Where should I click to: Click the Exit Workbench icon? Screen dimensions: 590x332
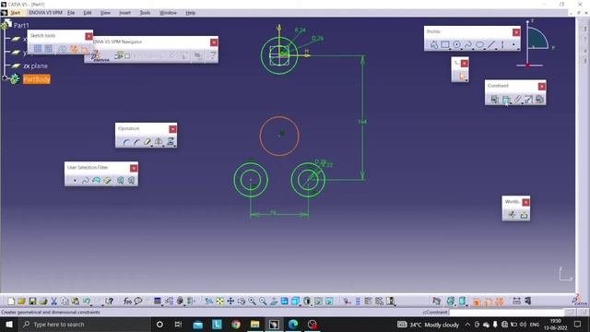click(524, 215)
